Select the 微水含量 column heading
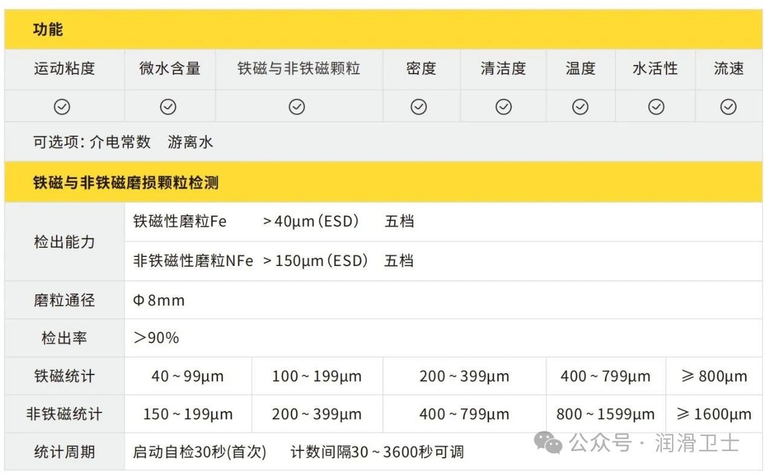Screen dimensions: 765x474 click(170, 69)
